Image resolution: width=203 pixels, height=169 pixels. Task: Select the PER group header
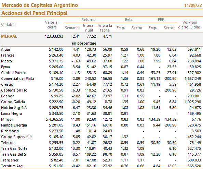[161, 20]
